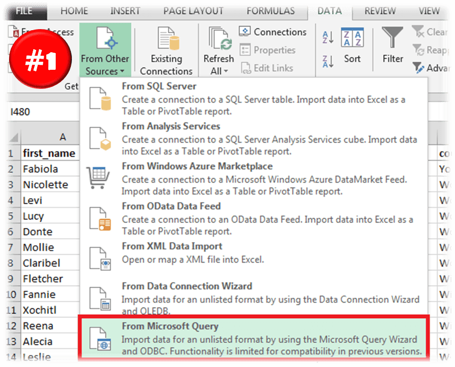Select From Microsoft Query option
The width and height of the screenshot is (455, 367).
tap(254, 338)
